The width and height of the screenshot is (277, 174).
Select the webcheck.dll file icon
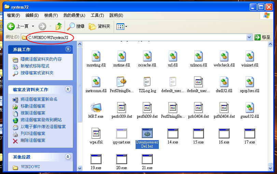coord(224,56)
